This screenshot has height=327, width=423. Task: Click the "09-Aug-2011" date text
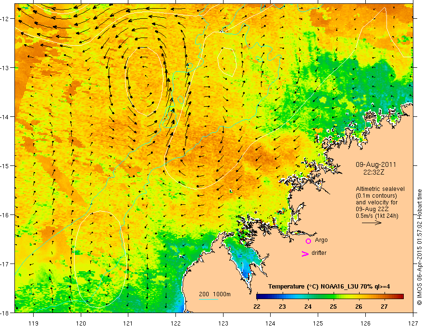(x=376, y=164)
